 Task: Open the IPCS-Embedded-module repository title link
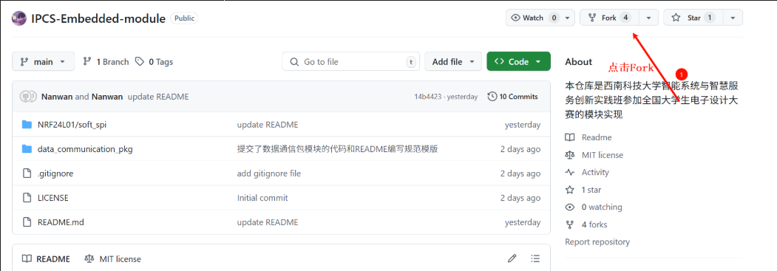point(98,18)
